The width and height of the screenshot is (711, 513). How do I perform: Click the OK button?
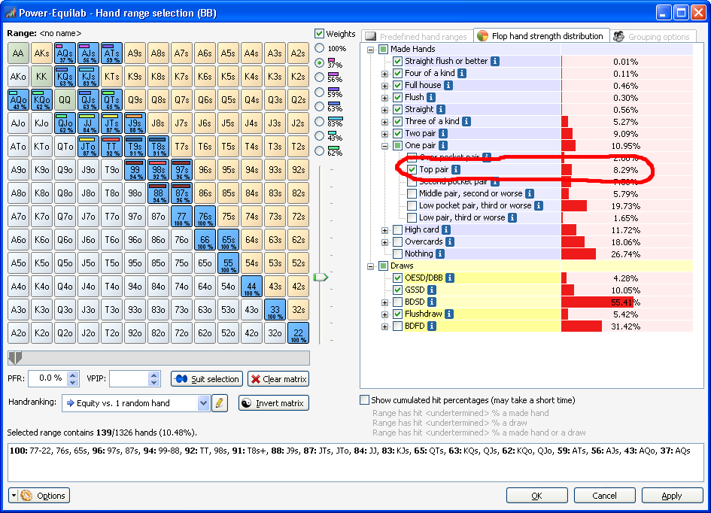point(537,496)
